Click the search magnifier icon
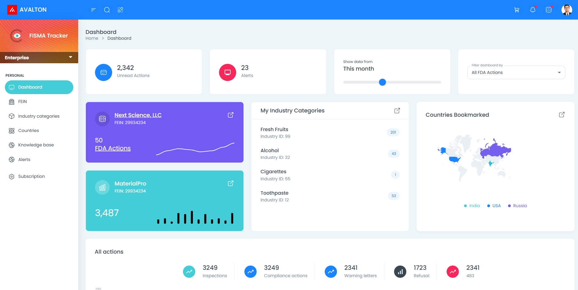 pyautogui.click(x=107, y=10)
